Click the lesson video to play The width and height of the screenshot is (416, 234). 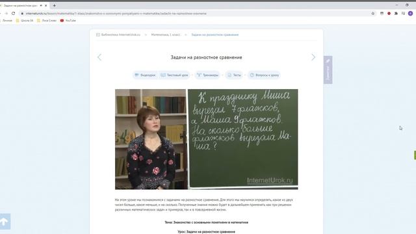[207, 139]
